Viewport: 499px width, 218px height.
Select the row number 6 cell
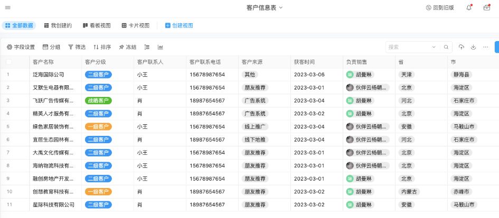15,140
